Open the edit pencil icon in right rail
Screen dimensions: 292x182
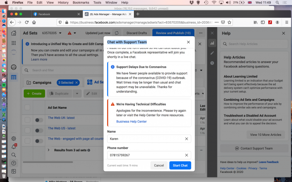[212, 53]
